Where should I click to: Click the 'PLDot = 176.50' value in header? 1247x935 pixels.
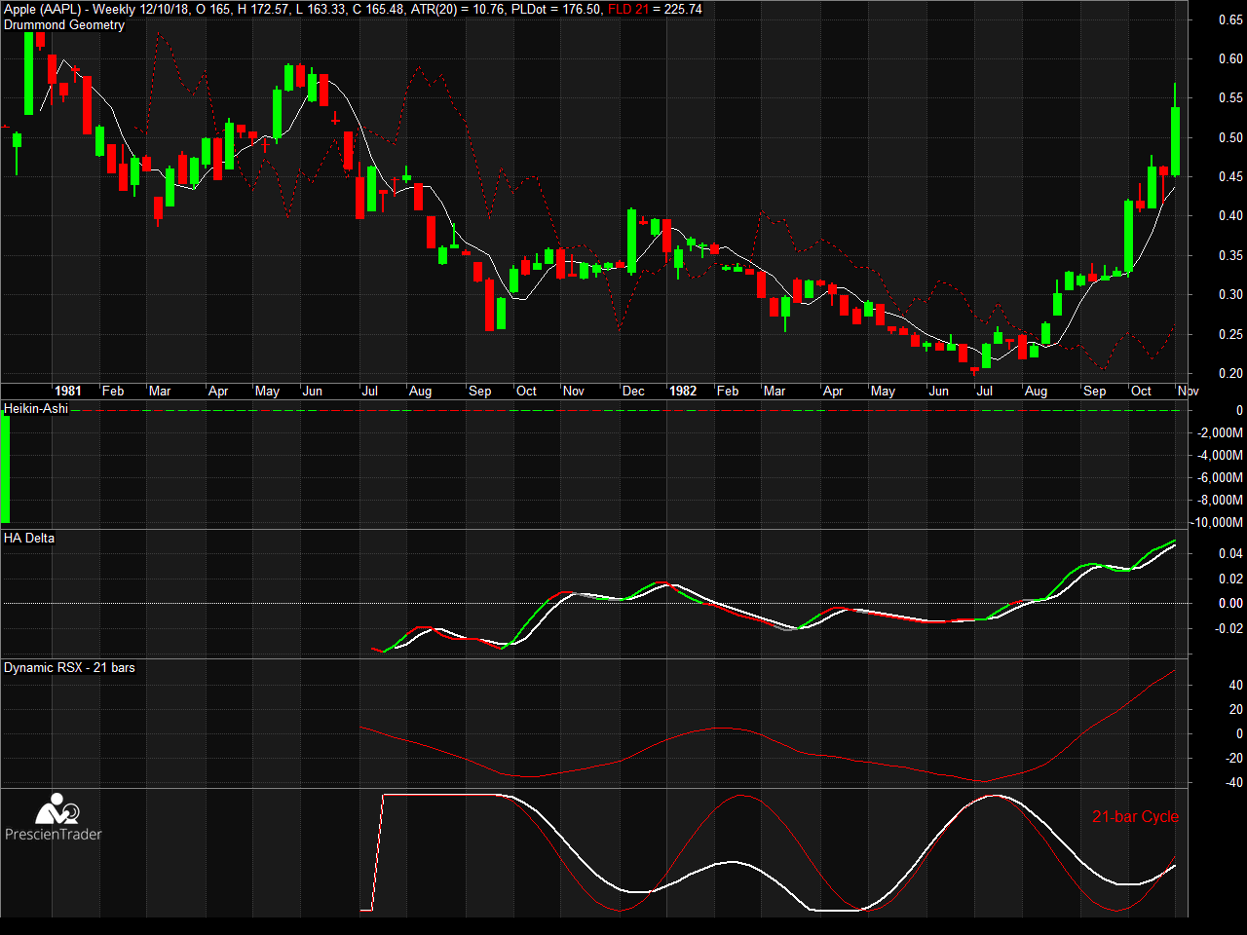click(555, 9)
